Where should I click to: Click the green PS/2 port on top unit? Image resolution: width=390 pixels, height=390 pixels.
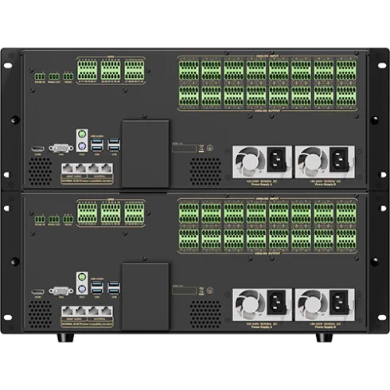click(x=82, y=135)
